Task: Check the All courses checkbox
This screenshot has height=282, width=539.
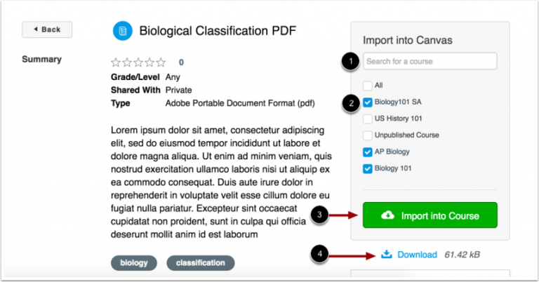Action: point(368,85)
